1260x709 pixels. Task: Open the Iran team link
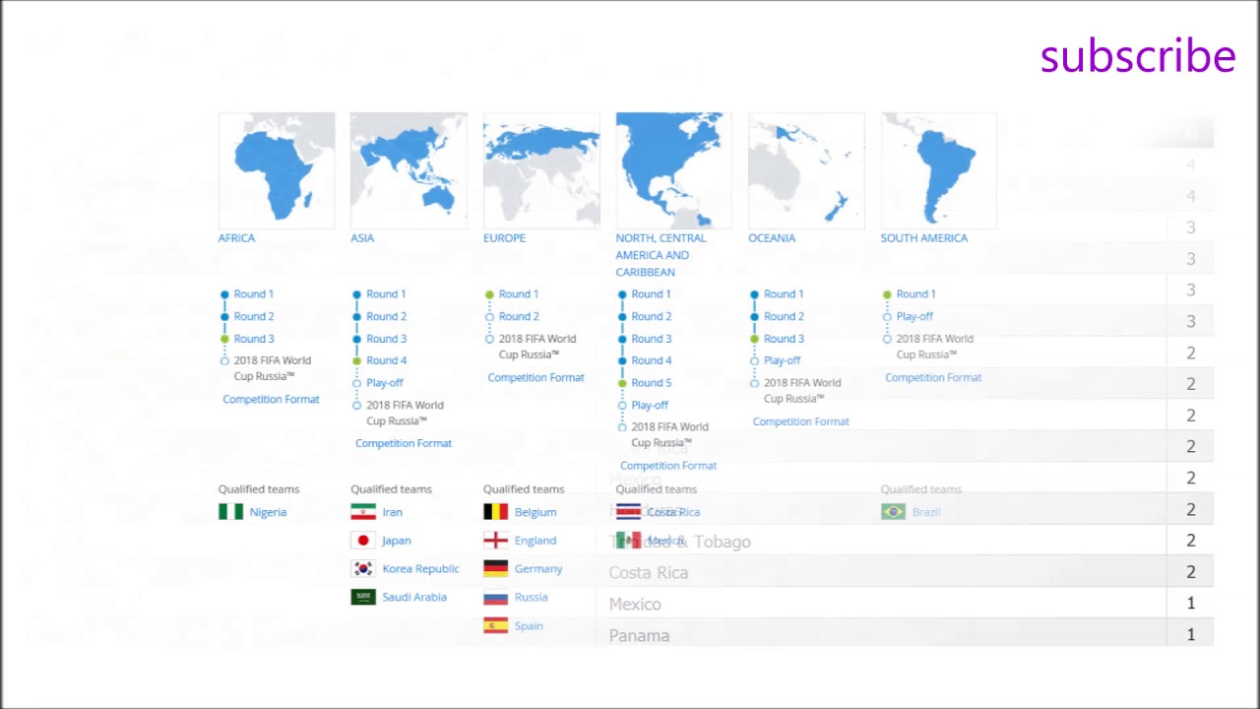pos(392,512)
